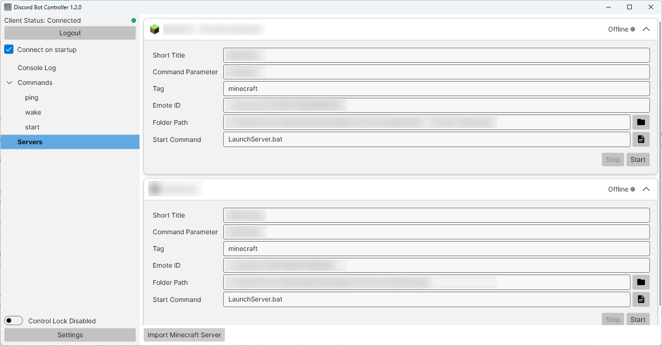Image resolution: width=662 pixels, height=346 pixels.
Task: Collapse the Commands tree chevron
Action: click(9, 83)
